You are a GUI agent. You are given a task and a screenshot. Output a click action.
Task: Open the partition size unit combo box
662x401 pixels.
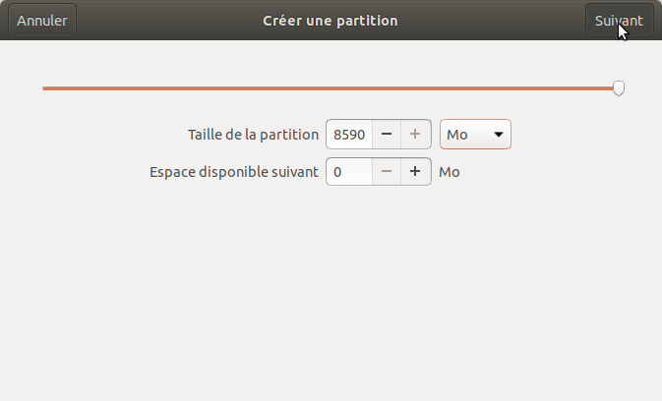tap(475, 135)
